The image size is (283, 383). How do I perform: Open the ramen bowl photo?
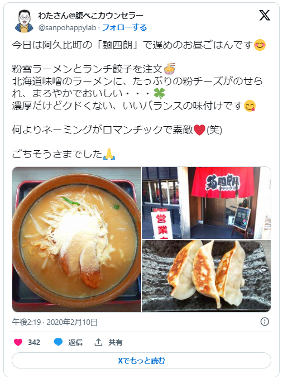pyautogui.click(x=76, y=240)
